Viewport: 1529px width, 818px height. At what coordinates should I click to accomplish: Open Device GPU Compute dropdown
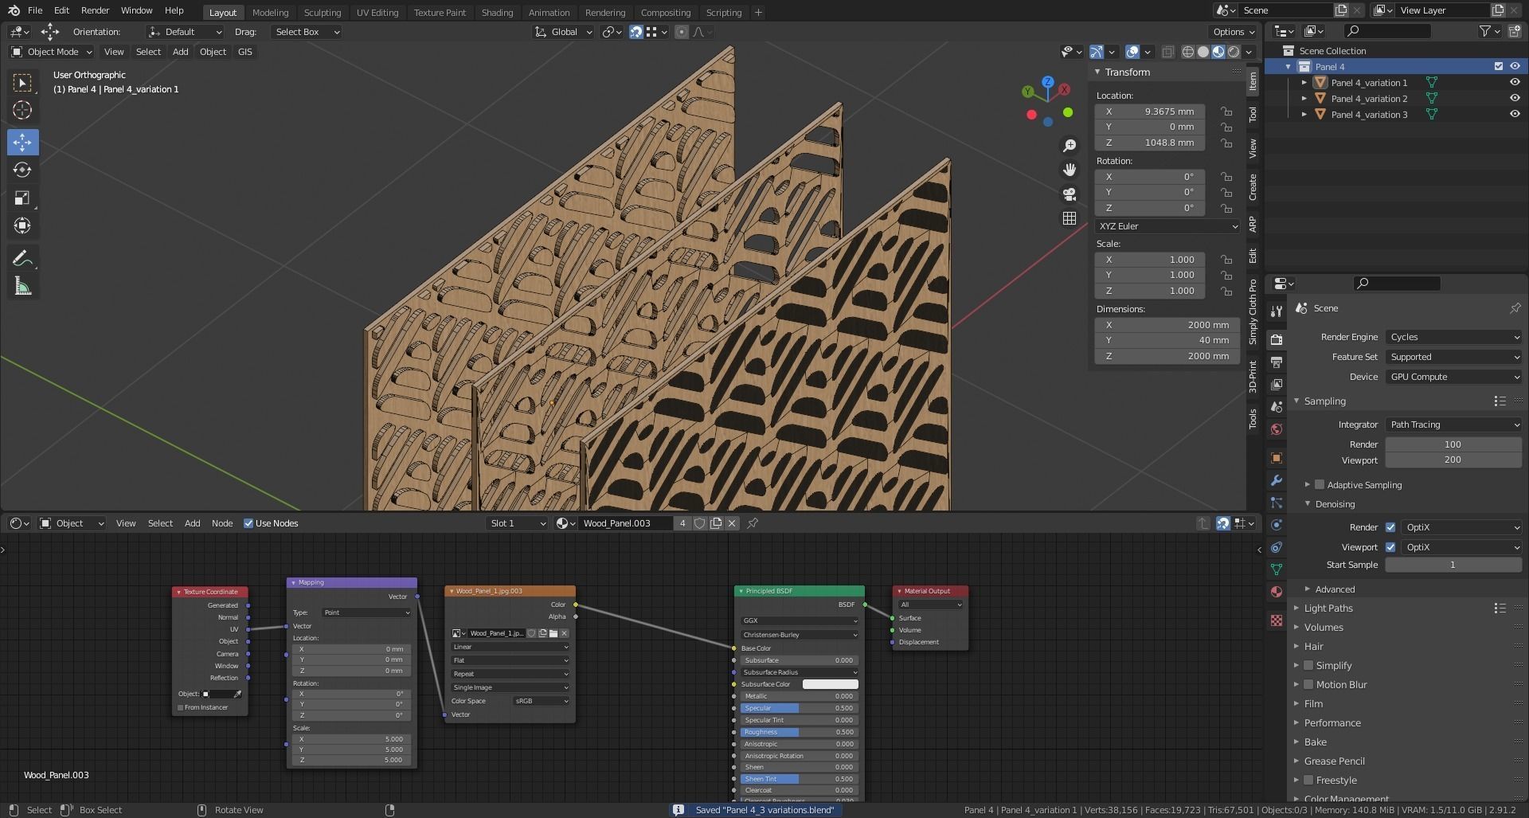click(1453, 377)
